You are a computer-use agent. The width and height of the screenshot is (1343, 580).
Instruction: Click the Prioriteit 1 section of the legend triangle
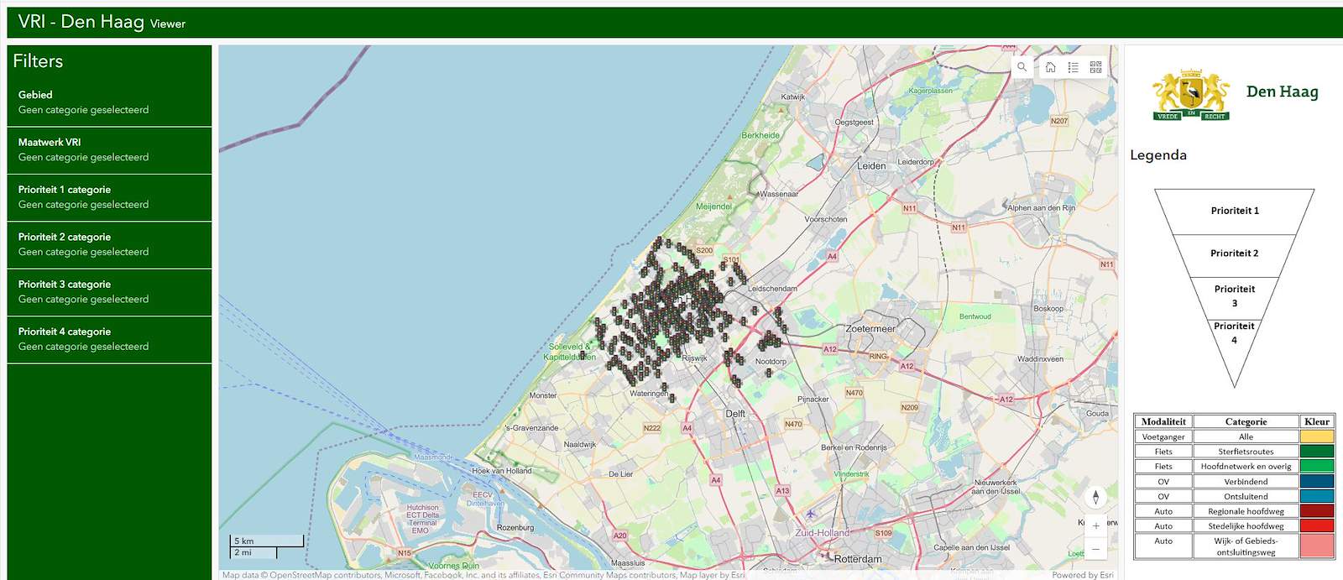(x=1234, y=211)
